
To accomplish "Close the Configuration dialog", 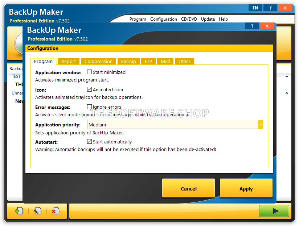I will click(267, 26).
